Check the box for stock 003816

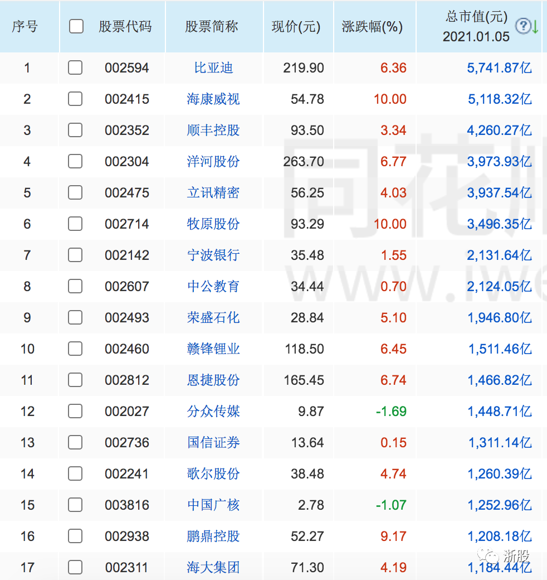[x=75, y=505]
